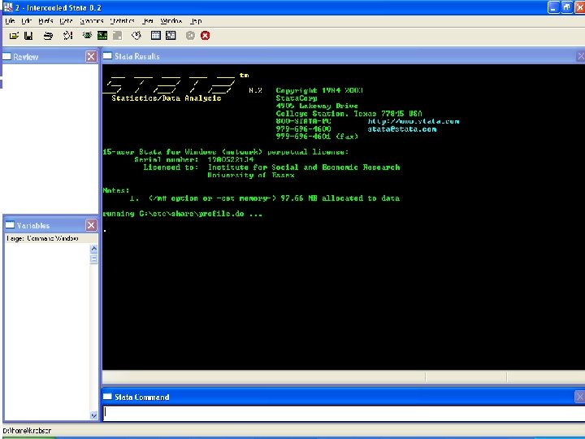Viewport: 585px width, 439px height.
Task: Click the 'running C:\etc\share\profile.do' line
Action: point(182,214)
